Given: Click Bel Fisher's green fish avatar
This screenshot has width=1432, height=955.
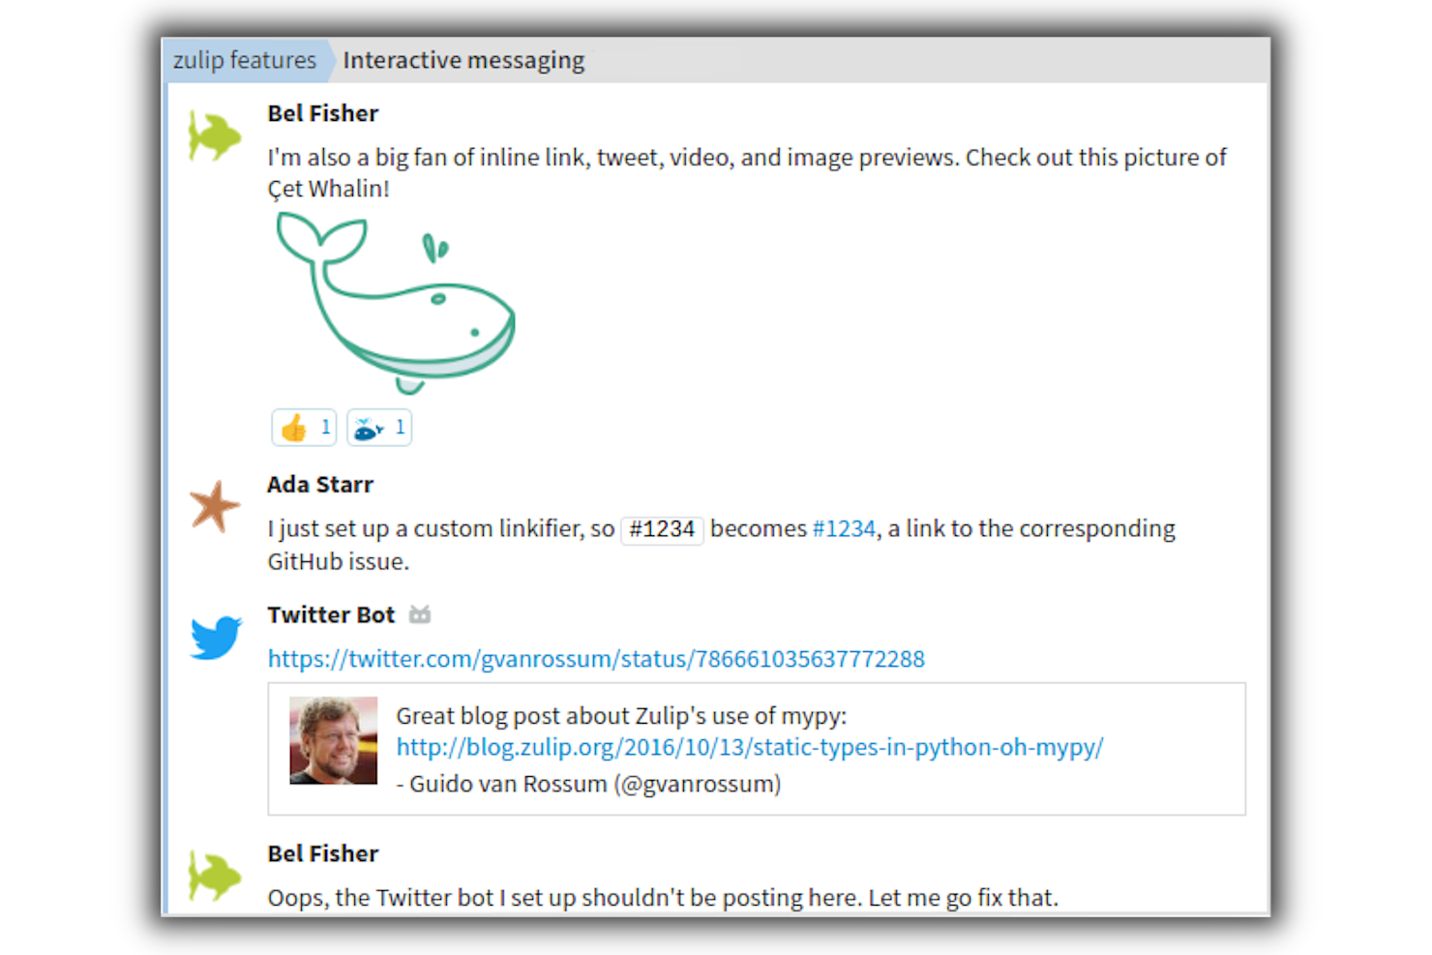Looking at the screenshot, I should pos(214,135).
